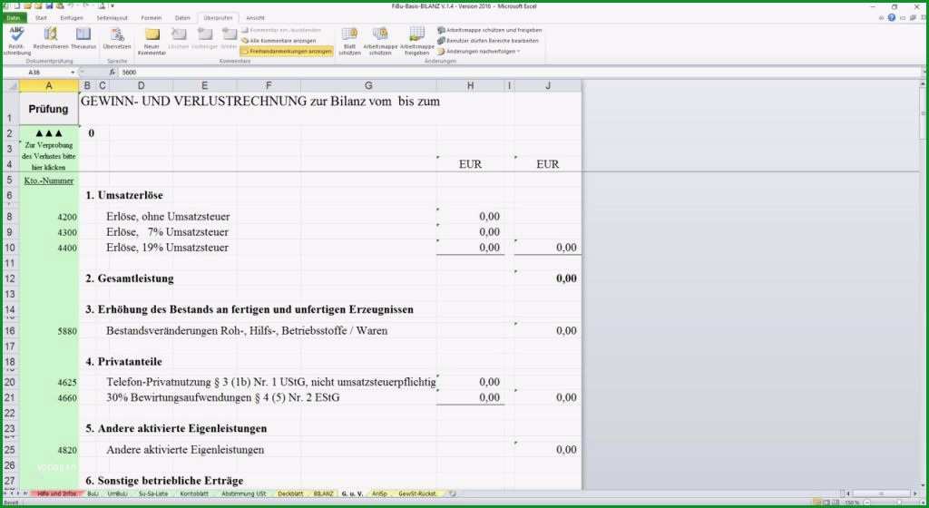
Task: Switch to the Ansicht ribbon tab
Action: click(255, 18)
